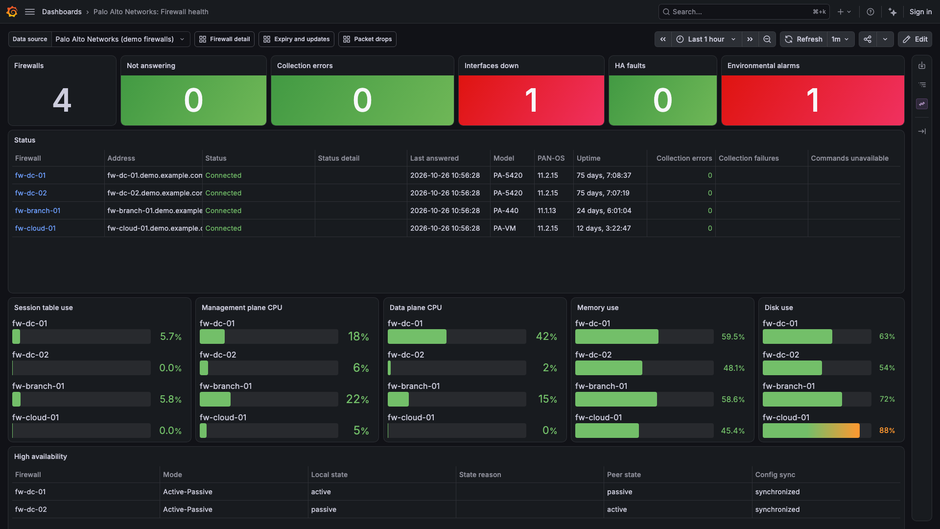
Task: Open fw-branch-01 link in Status table
Action: tap(38, 211)
